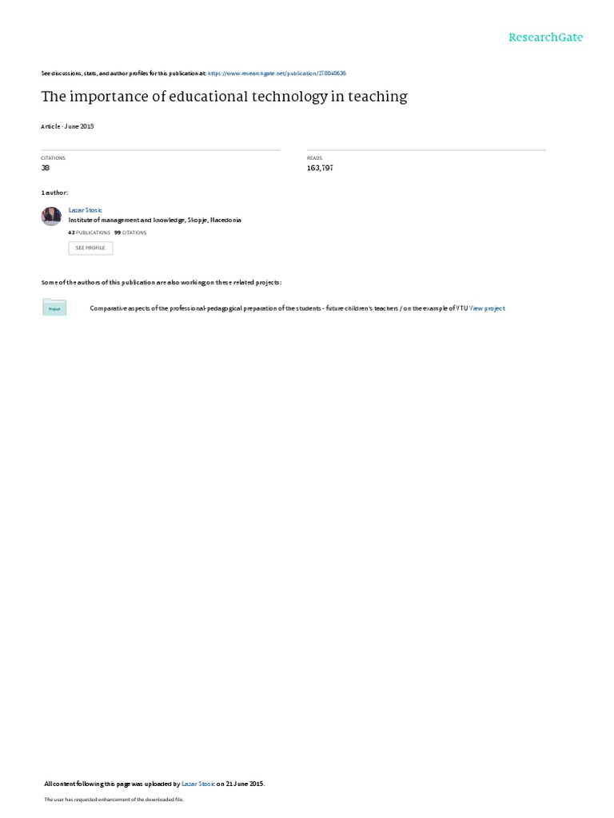Click the article title heading
This screenshot has width=614, height=818.
coord(224,97)
